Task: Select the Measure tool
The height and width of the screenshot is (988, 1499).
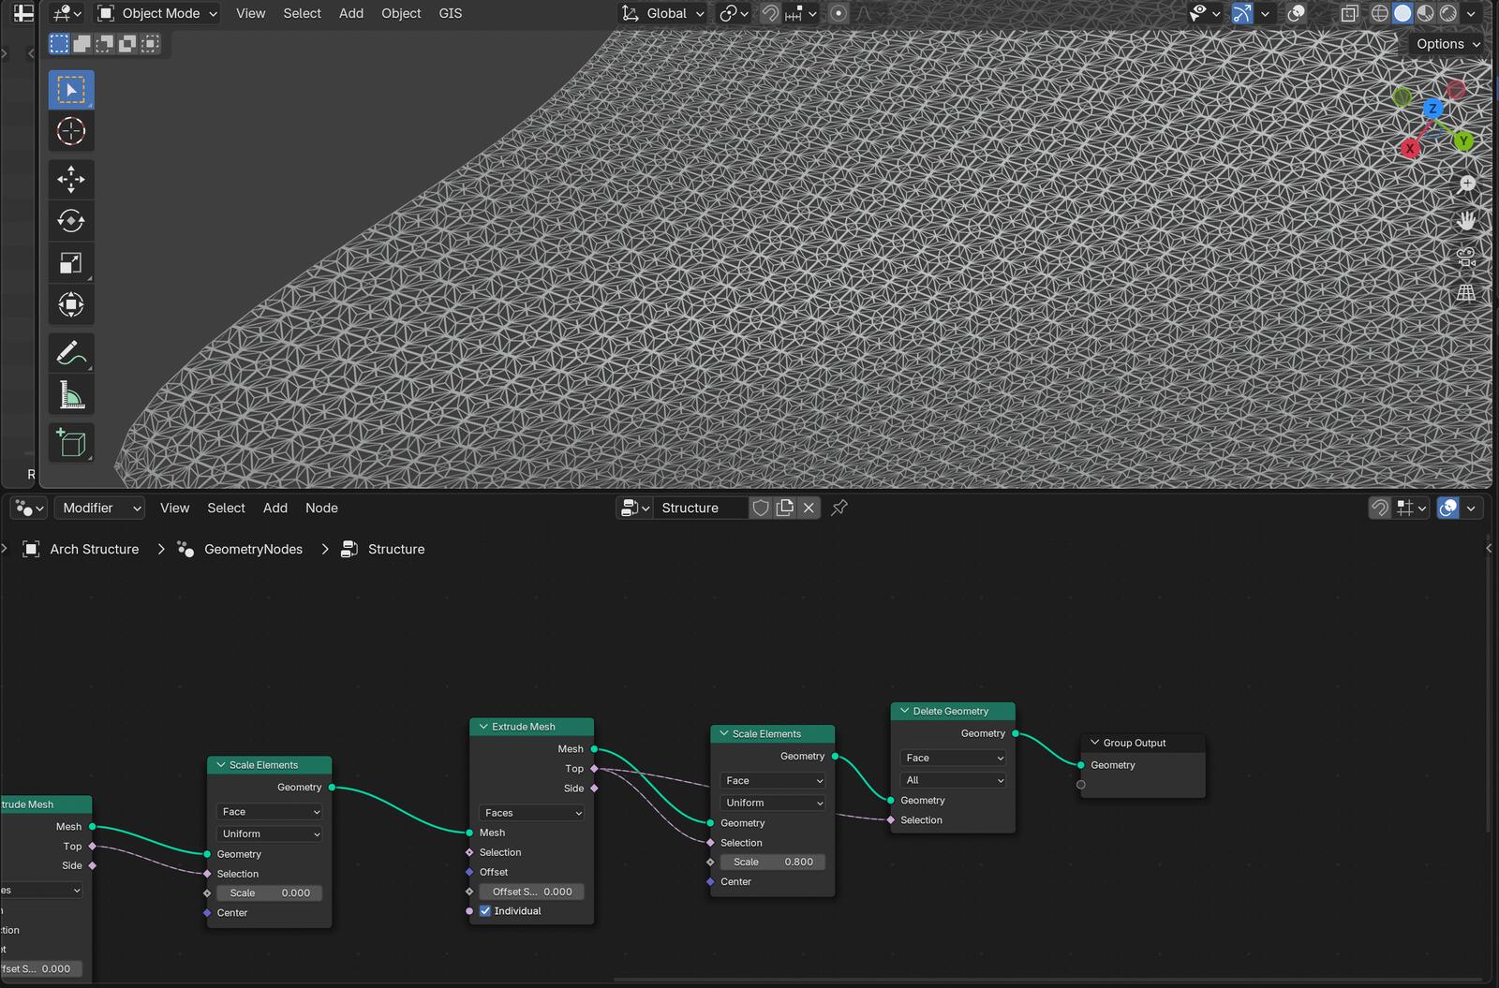Action: 71,395
